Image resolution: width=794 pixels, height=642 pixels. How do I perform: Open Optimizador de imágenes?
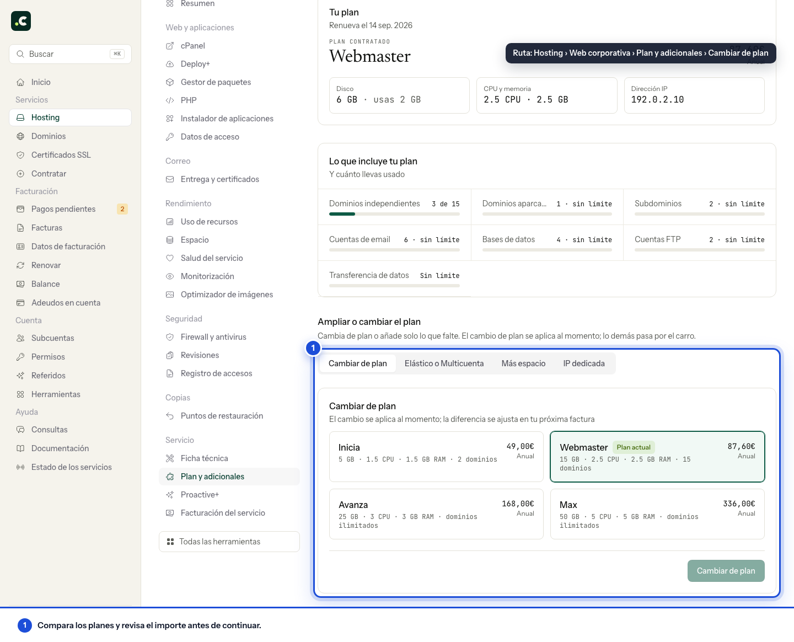coord(229,295)
